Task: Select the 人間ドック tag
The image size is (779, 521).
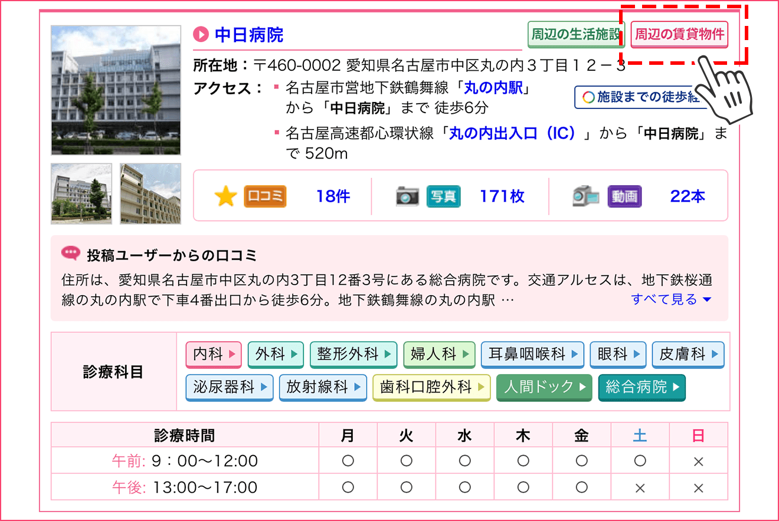Action: [x=544, y=388]
